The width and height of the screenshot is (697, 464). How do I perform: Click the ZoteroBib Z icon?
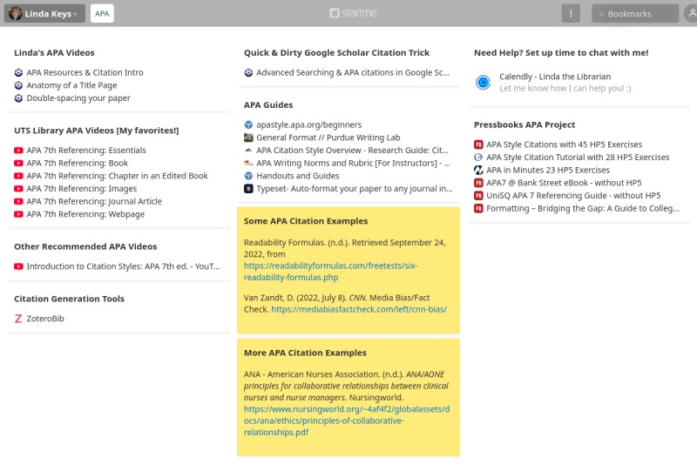point(18,319)
